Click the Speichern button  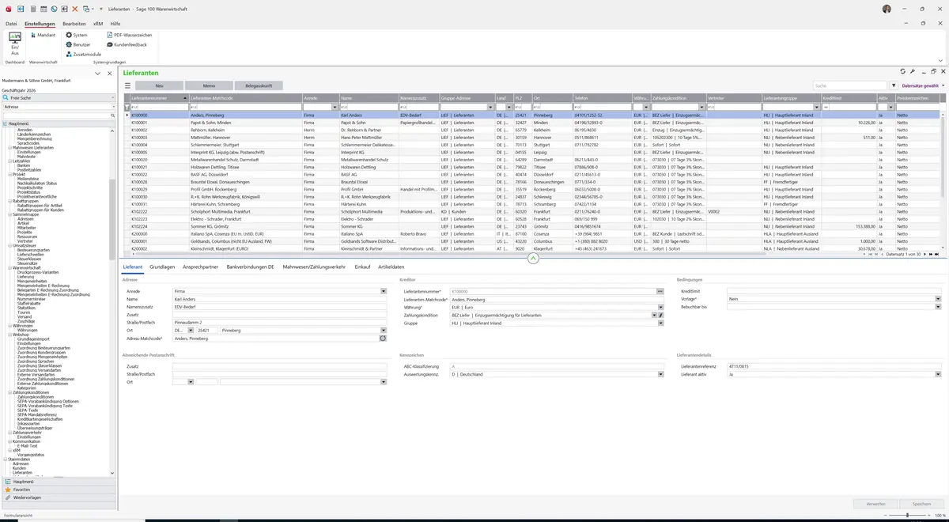[x=921, y=504]
